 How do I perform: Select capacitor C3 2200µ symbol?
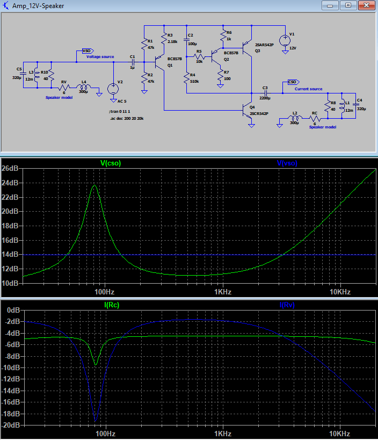[x=265, y=93]
